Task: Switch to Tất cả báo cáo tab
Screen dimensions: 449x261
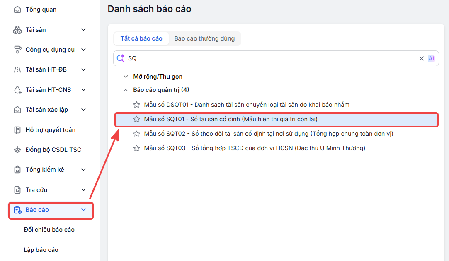Action: [x=141, y=38]
